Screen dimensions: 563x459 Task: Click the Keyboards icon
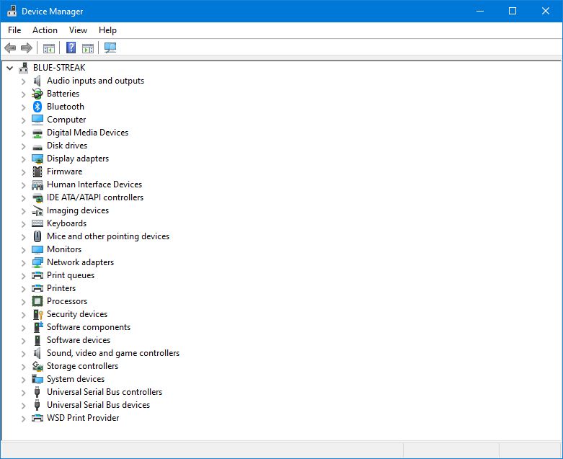pos(37,223)
